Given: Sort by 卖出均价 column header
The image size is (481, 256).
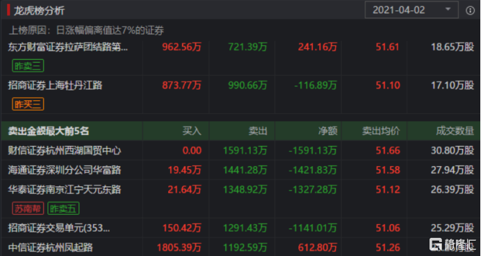Looking at the screenshot, I should 381,131.
